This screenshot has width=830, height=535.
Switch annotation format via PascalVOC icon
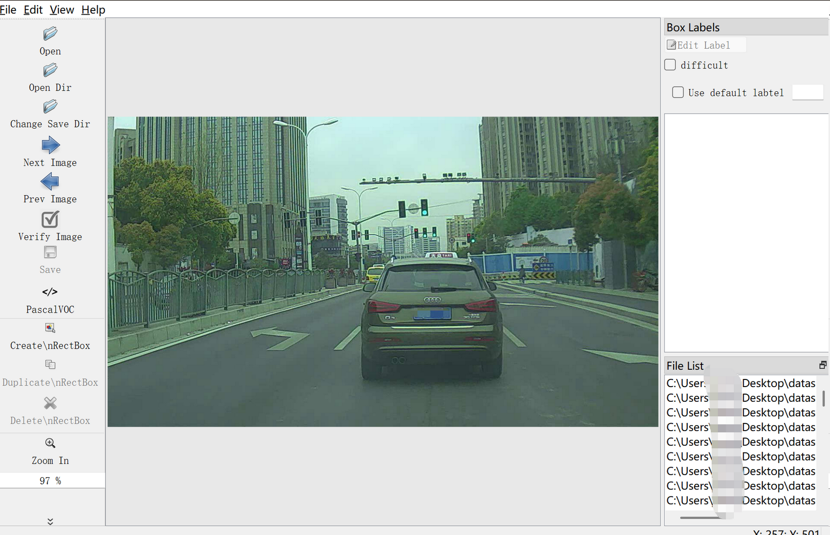(50, 292)
